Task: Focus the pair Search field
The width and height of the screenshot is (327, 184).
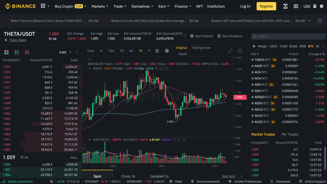Action: pyautogui.click(x=288, y=36)
